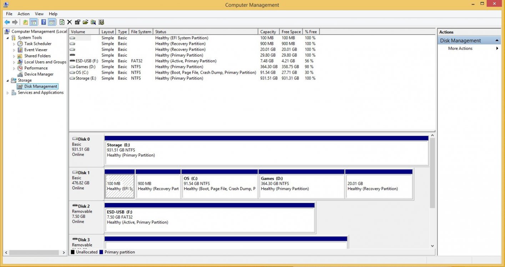
Task: Click the Up one level folder icon
Action: (x=25, y=22)
